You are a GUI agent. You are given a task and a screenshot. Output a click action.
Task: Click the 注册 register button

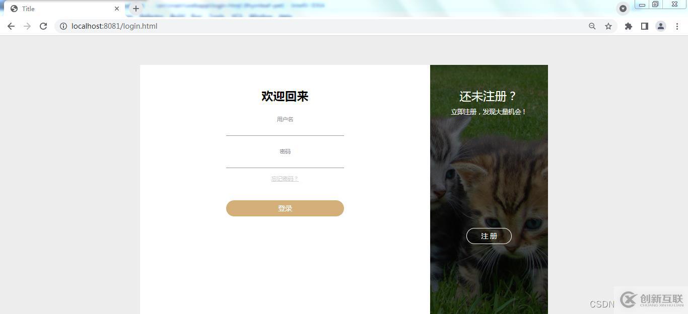(x=489, y=236)
